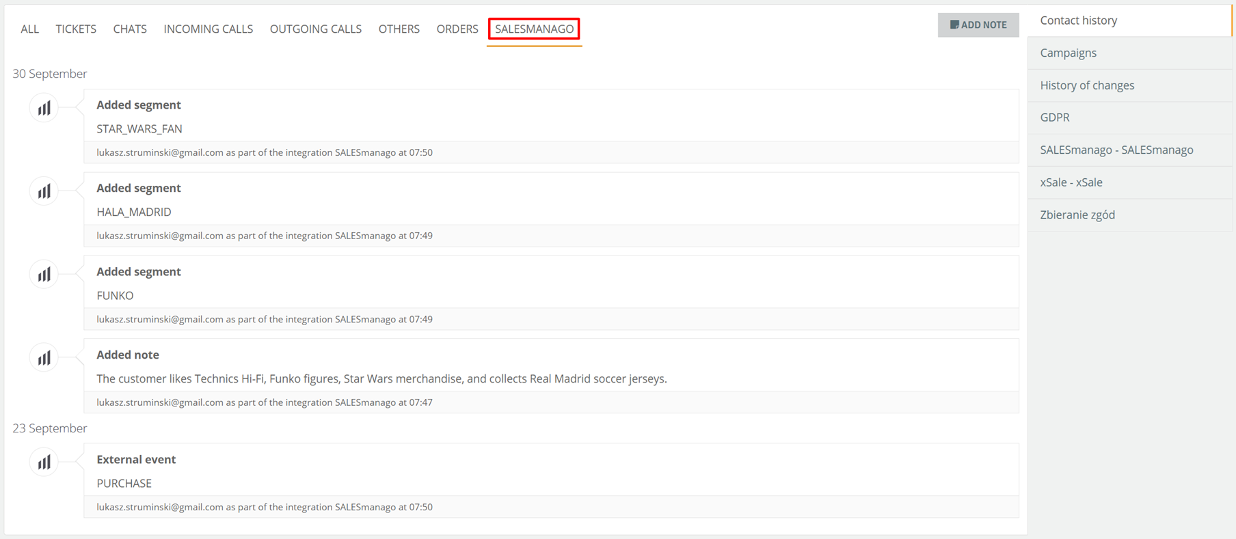Image resolution: width=1236 pixels, height=539 pixels.
Task: Select the CHATS tab
Action: click(x=130, y=29)
